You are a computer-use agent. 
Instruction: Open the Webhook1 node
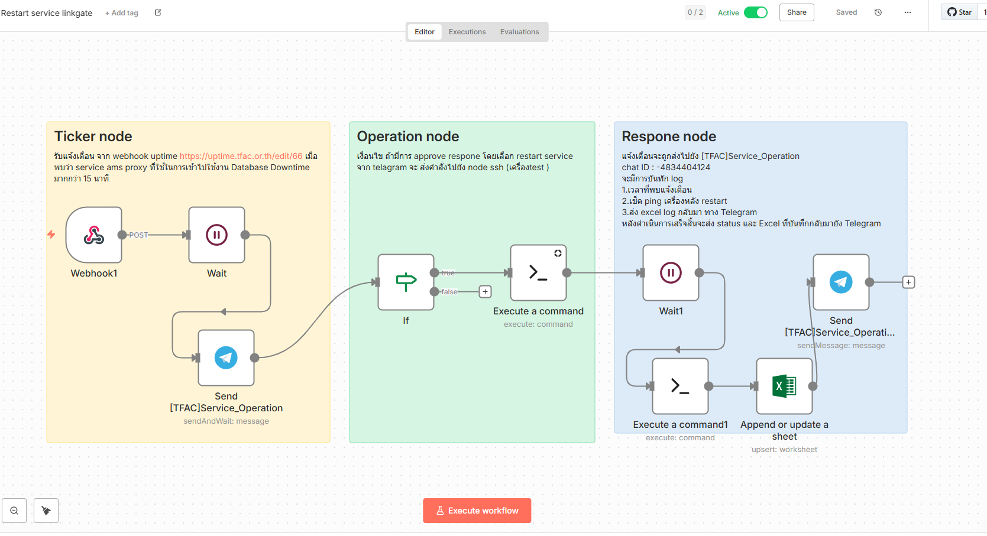pyautogui.click(x=94, y=235)
